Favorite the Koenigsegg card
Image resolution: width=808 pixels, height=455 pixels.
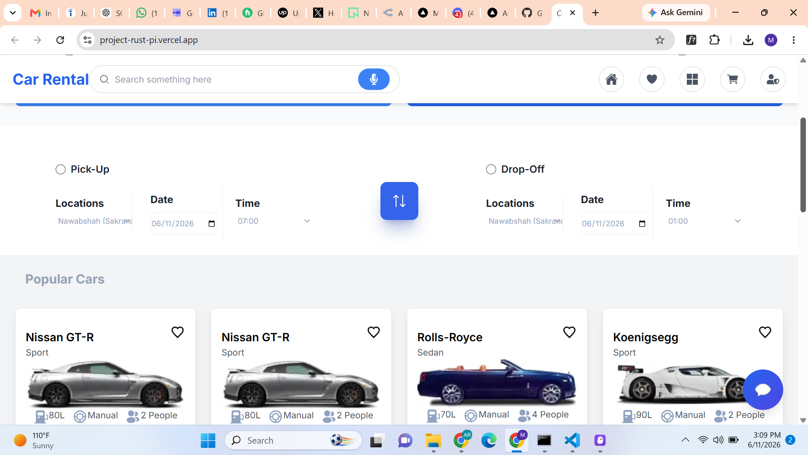coord(765,332)
